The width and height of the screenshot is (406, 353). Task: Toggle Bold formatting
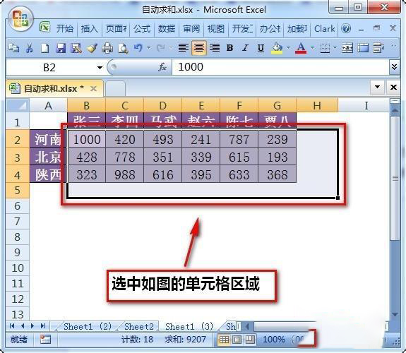click(x=229, y=48)
